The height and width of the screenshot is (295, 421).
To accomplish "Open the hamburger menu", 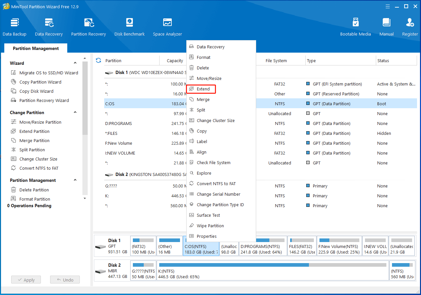I will click(x=387, y=6).
